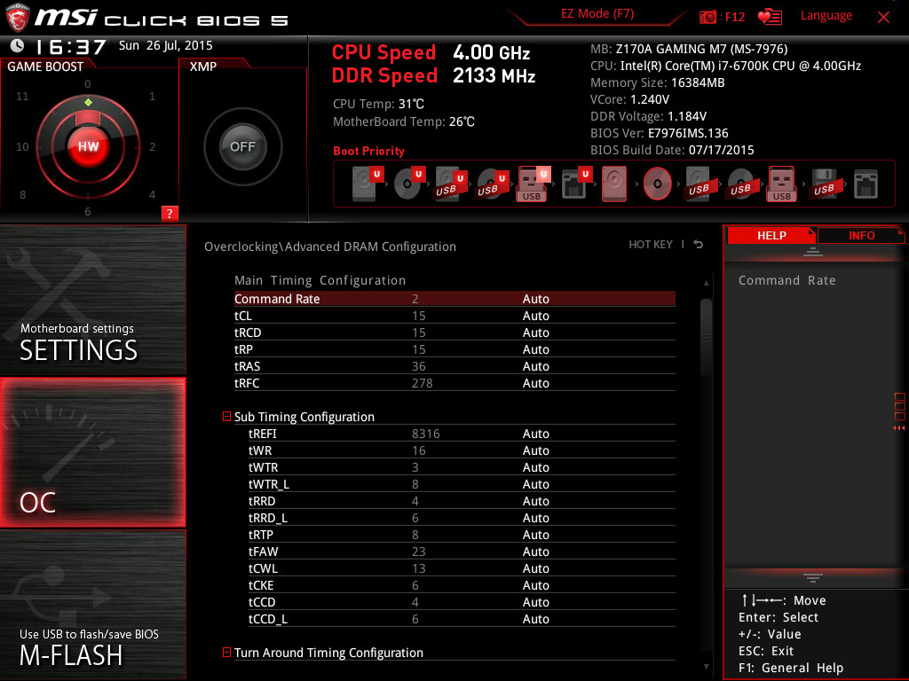Select the UEFI USB optical disc boot icon
The height and width of the screenshot is (681, 909).
click(x=493, y=184)
